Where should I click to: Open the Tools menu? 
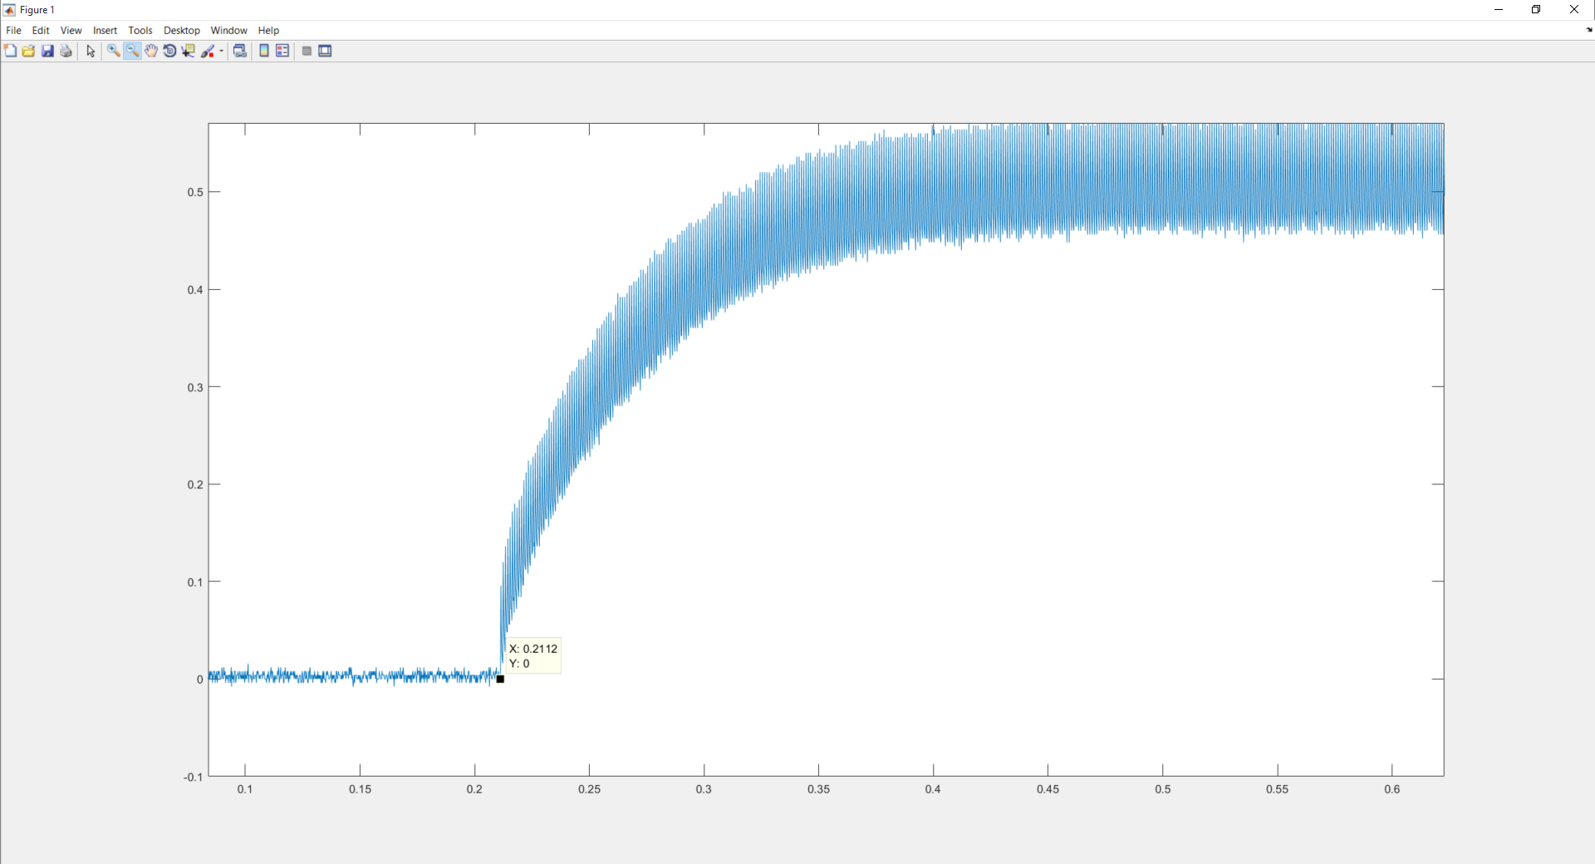click(x=140, y=31)
